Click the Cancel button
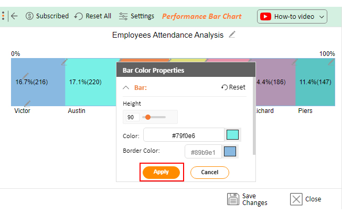The height and width of the screenshot is (216, 342). click(x=210, y=173)
